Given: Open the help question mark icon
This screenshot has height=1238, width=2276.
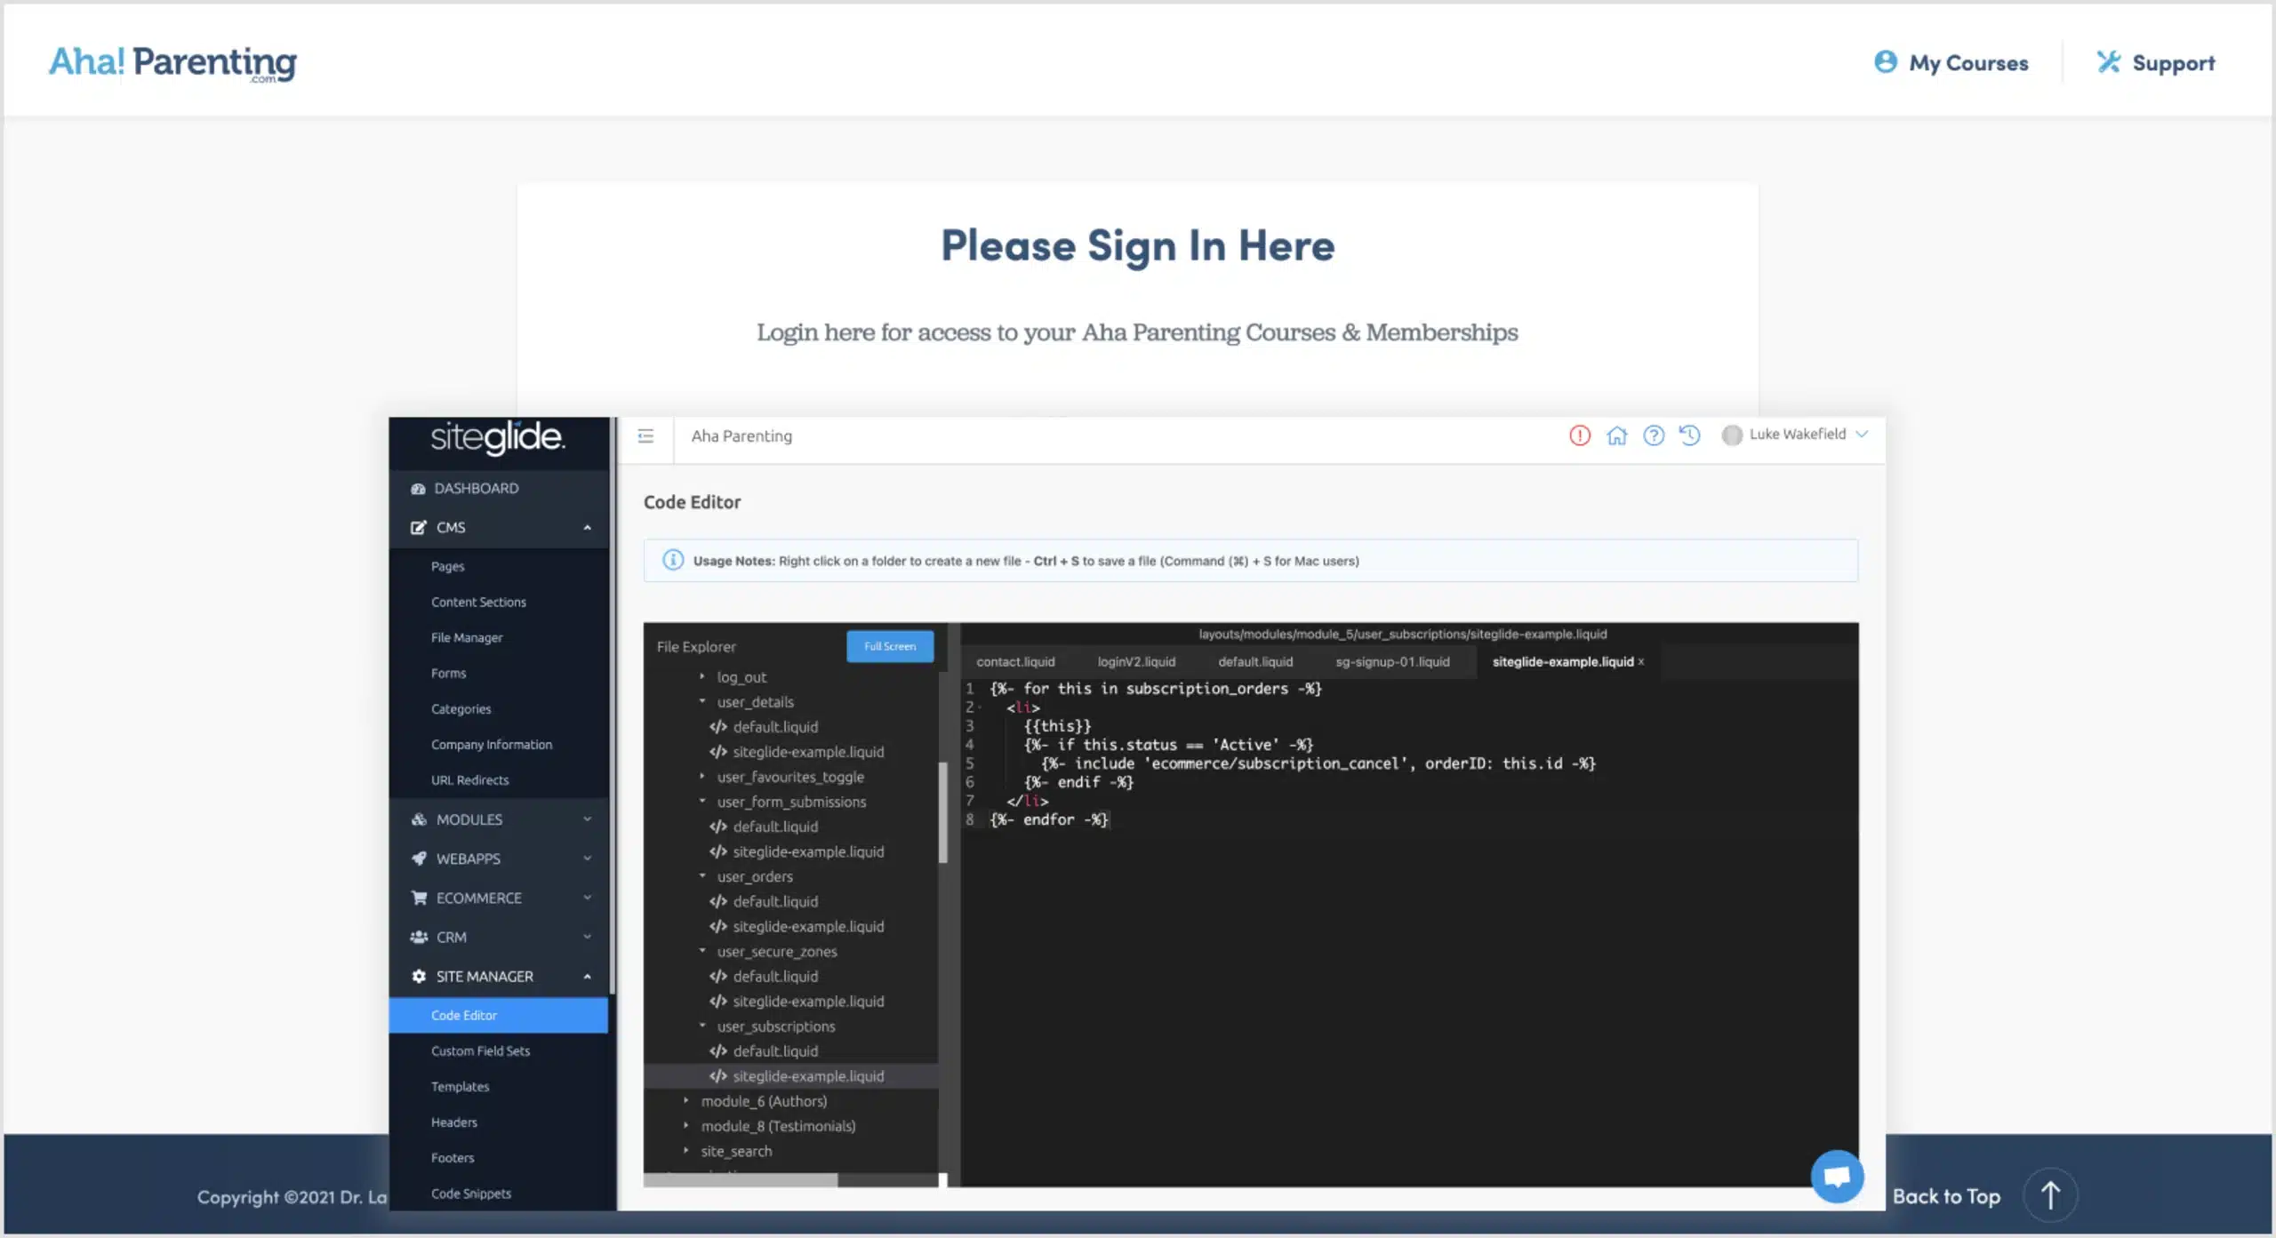Looking at the screenshot, I should pos(1654,435).
